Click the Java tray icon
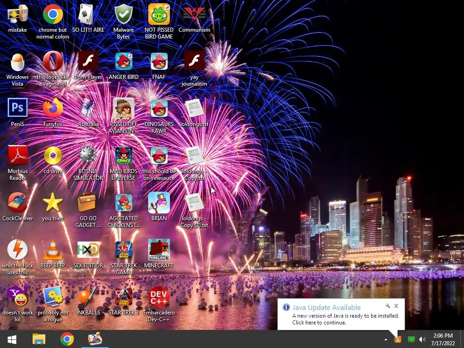This screenshot has width=464, height=348. pyautogui.click(x=398, y=339)
